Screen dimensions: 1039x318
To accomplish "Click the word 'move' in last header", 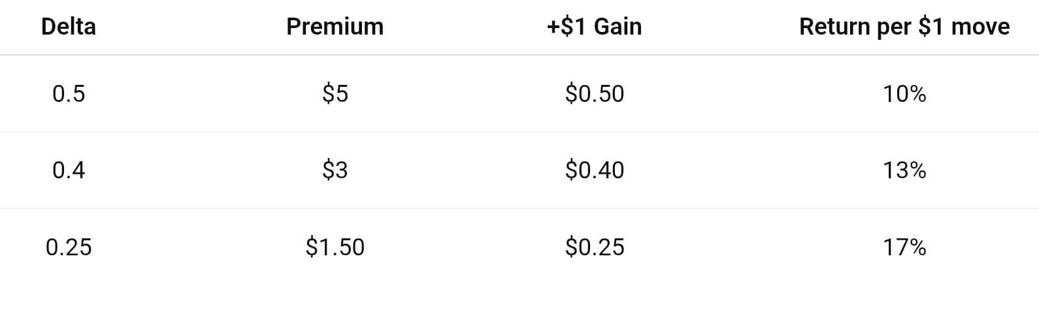I will 981,27.
